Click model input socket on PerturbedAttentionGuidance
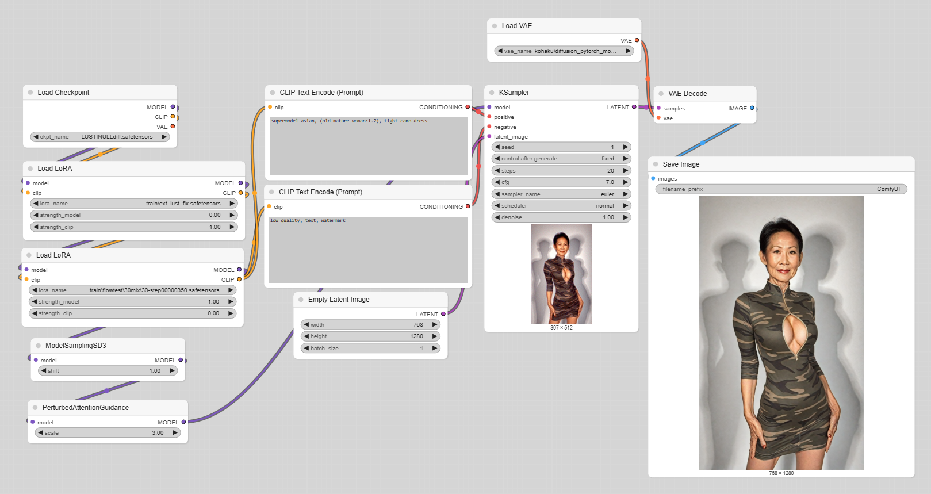The height and width of the screenshot is (494, 931). (x=33, y=422)
